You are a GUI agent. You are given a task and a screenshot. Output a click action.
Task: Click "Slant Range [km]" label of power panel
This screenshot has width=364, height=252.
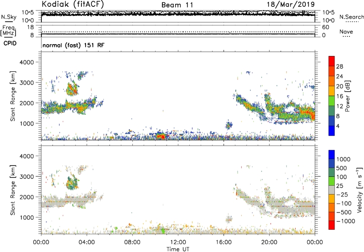tap(13, 96)
